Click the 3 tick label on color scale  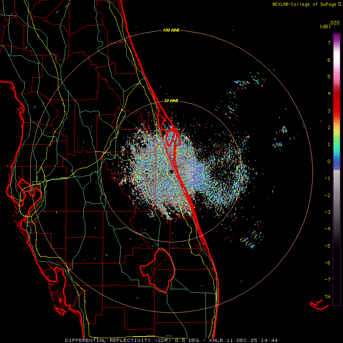tap(329, 111)
